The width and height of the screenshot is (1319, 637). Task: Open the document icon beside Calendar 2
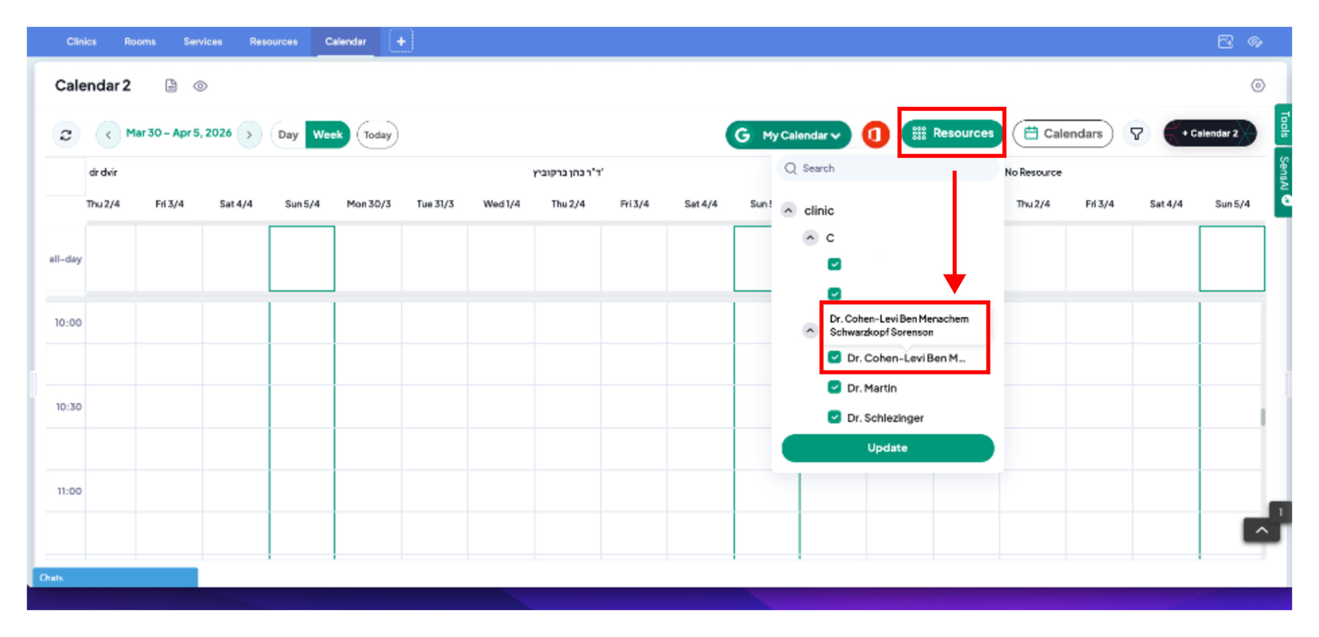coord(171,85)
